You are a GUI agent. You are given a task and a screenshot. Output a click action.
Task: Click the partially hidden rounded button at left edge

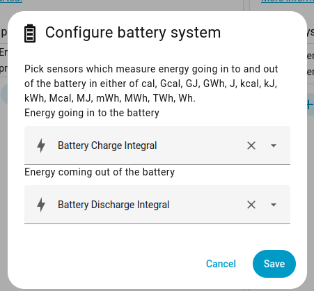4,94
